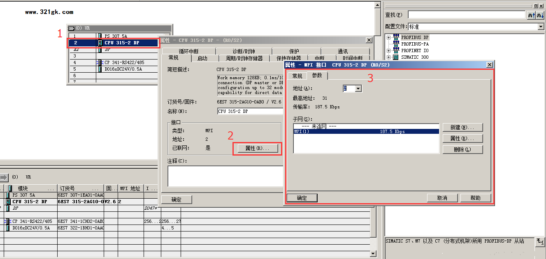Select slot 5 DO16xDC24V/0.5A in rack window

coord(113,69)
